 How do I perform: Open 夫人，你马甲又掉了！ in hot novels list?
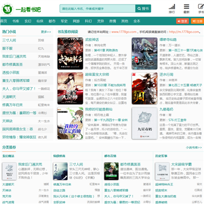click(19, 88)
